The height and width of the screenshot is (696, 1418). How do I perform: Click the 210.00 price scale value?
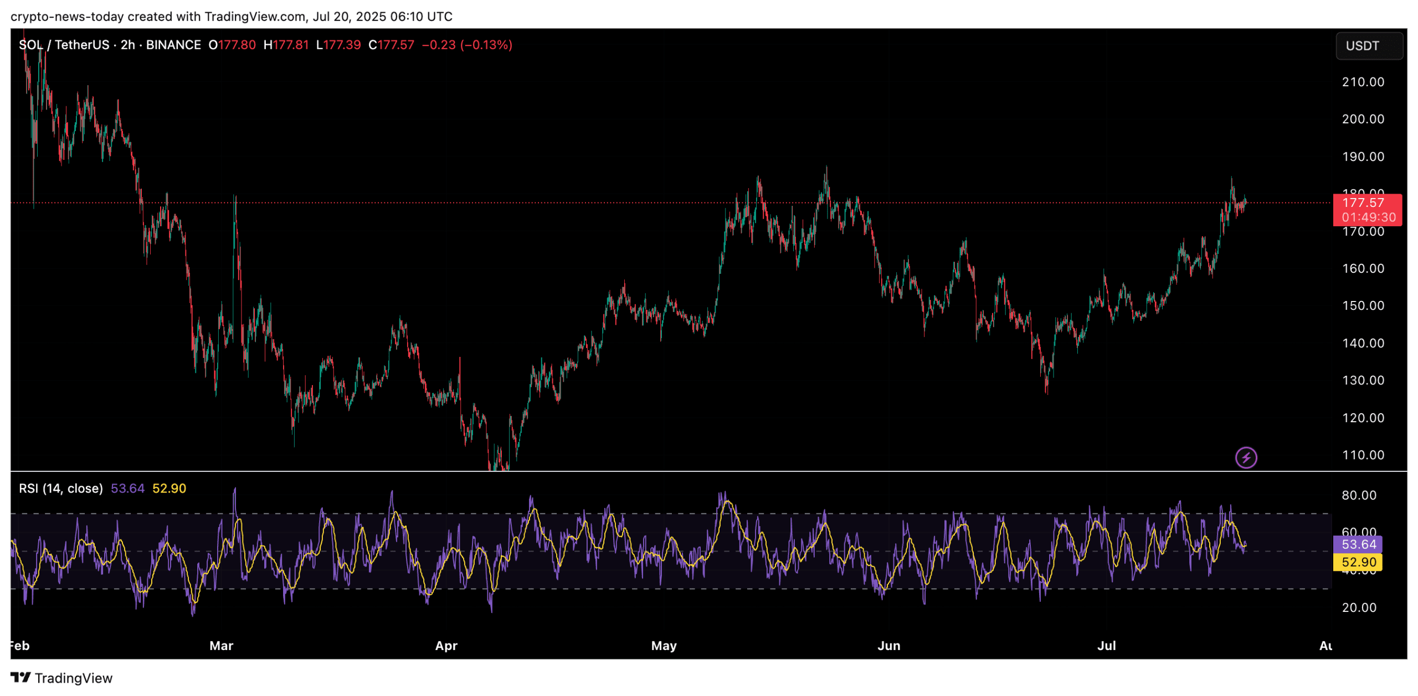1363,82
